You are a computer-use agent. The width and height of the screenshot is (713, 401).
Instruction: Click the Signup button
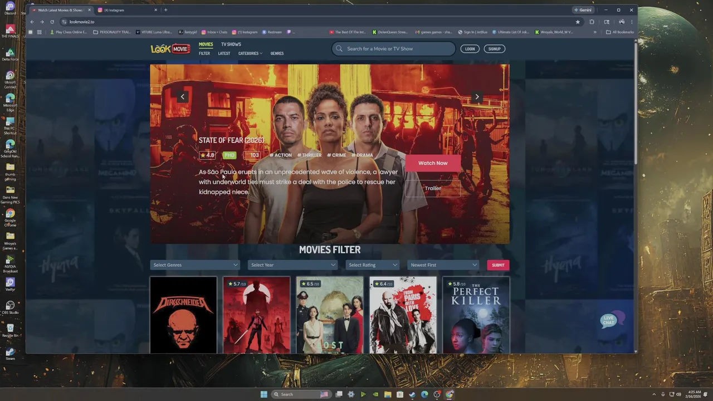494,48
